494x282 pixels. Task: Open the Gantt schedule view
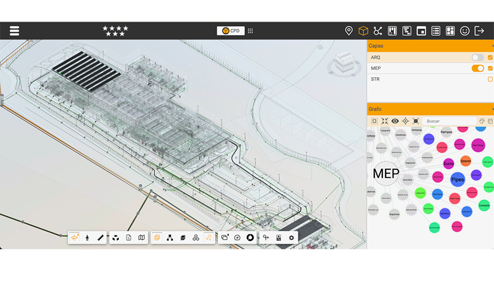[406, 30]
